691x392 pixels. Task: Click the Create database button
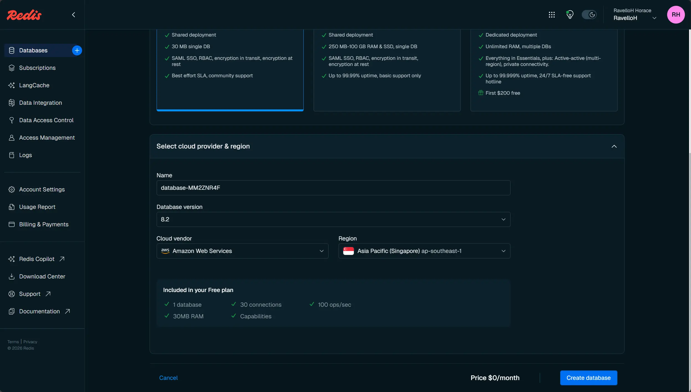(x=588, y=378)
